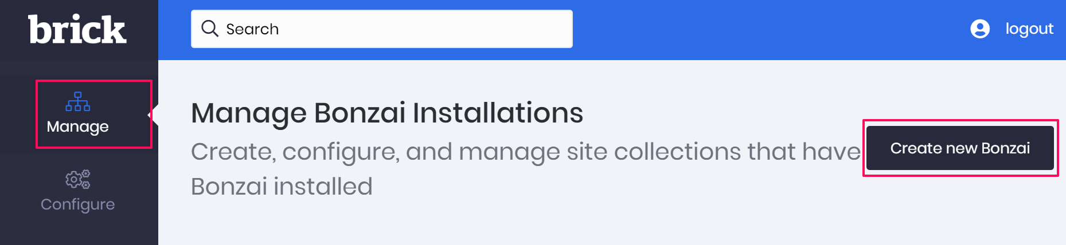Select the Manage hierarchy icon
The width and height of the screenshot is (1066, 245).
coord(78,101)
